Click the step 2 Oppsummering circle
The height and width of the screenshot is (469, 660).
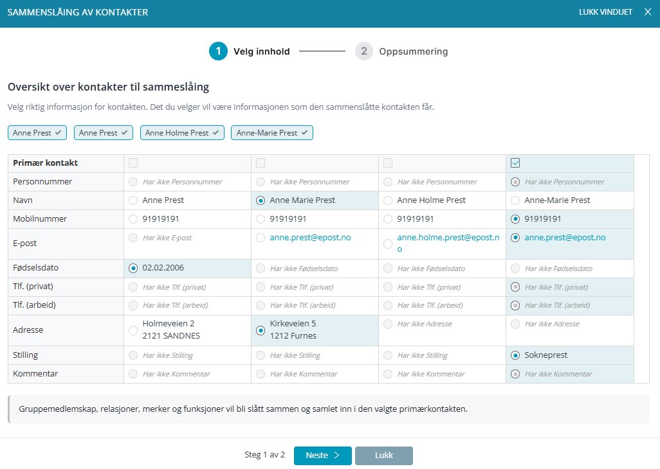tap(364, 51)
